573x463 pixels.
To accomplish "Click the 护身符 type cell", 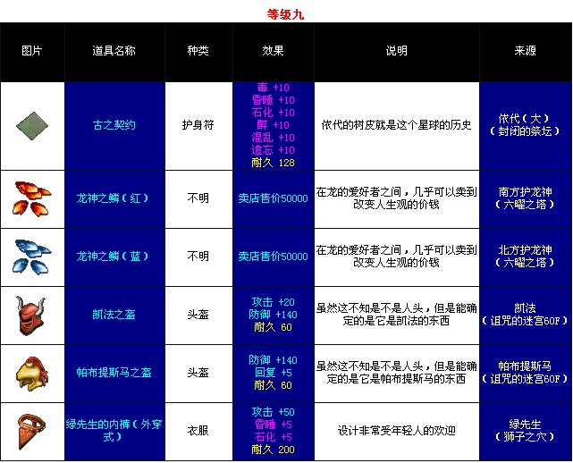I will [x=198, y=126].
